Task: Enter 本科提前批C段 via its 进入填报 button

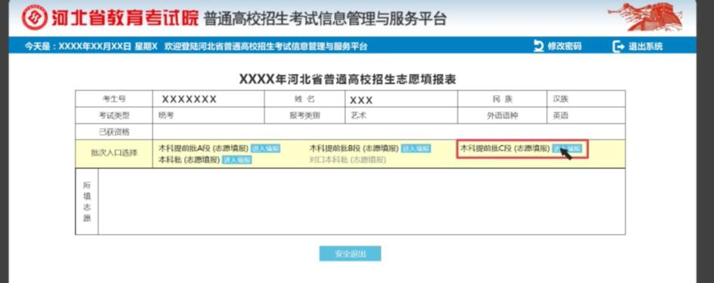Action: point(567,149)
